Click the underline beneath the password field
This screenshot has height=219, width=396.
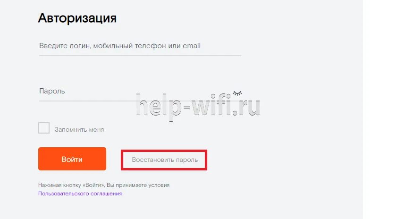[x=140, y=101]
